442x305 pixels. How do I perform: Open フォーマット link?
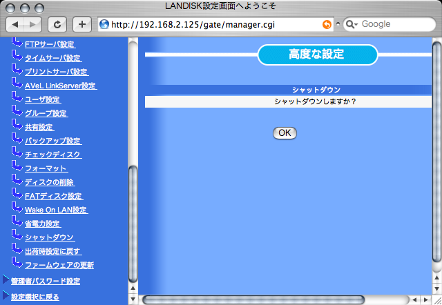(x=46, y=168)
